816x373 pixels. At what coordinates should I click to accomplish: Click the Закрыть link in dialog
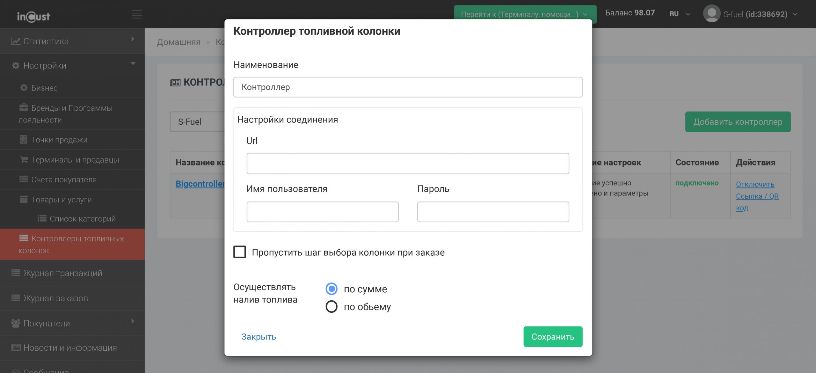point(259,337)
